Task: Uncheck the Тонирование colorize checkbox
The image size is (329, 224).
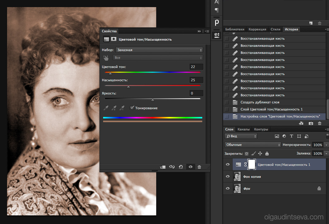Action: point(132,108)
